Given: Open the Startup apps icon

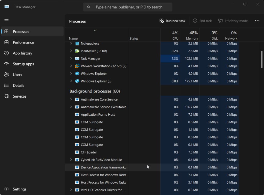Looking at the screenshot, I should [6, 64].
